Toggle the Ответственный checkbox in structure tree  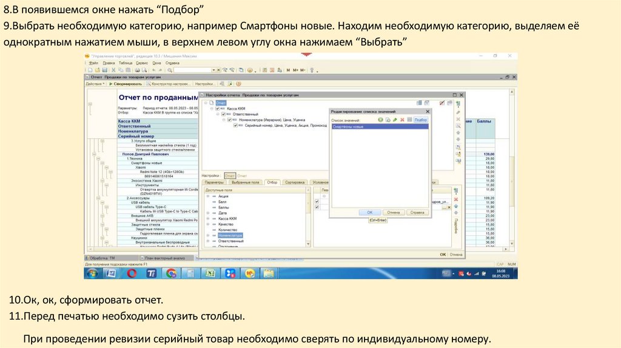223,114
